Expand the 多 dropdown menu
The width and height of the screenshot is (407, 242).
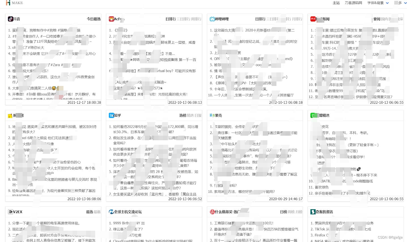pos(400,3)
